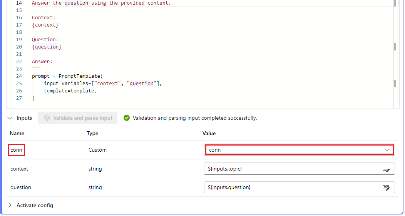Image resolution: width=405 pixels, height=216 pixels.
Task: Click edit icon in question value field
Action: tap(386, 188)
